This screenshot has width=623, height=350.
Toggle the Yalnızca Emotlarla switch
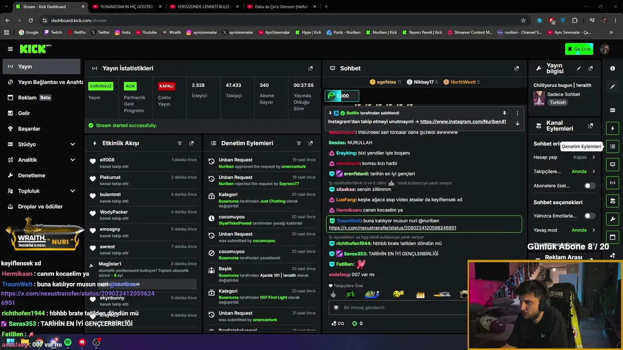pos(589,216)
